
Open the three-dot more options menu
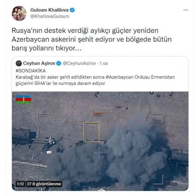186,10
